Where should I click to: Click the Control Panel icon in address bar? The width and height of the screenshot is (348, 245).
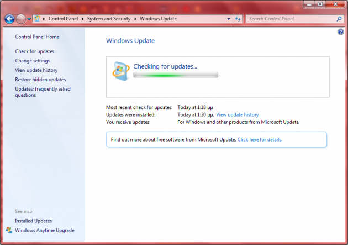[x=37, y=19]
